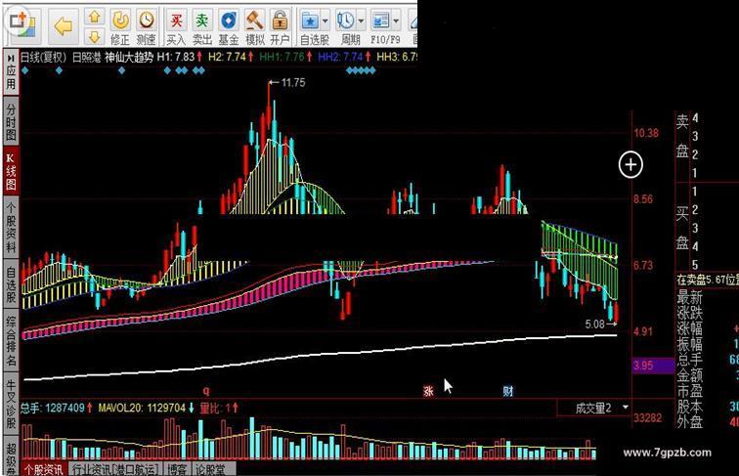This screenshot has height=476, width=739.
Task: Click the 33282 volume axis label
Action: tap(647, 418)
